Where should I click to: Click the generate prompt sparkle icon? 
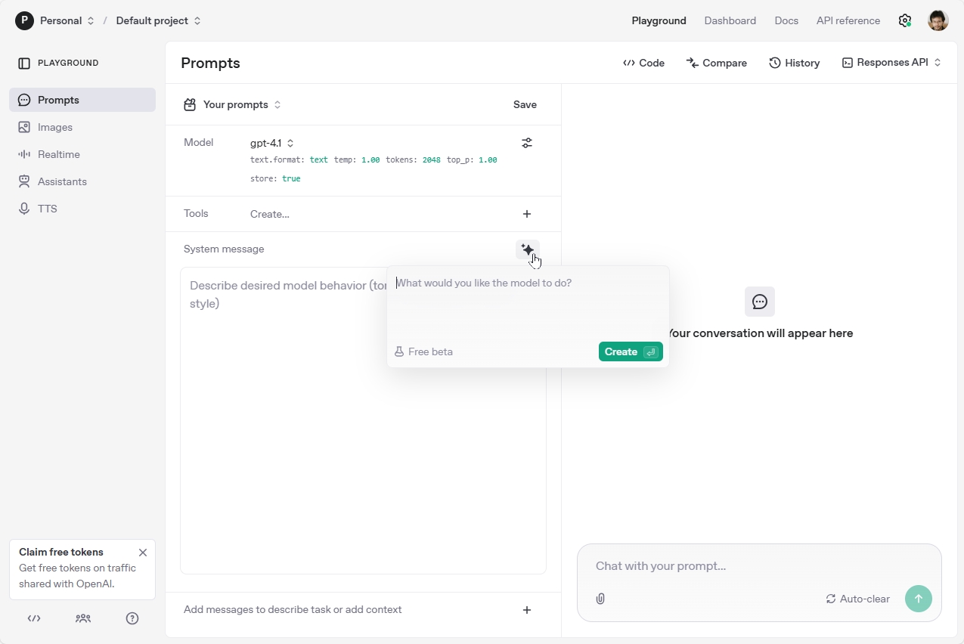pos(527,249)
